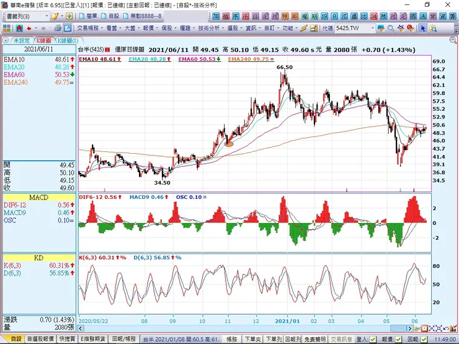This screenshot has height=344, width=459.
Task: Select the E指發期貨 bottom tab
Action: pos(93,339)
